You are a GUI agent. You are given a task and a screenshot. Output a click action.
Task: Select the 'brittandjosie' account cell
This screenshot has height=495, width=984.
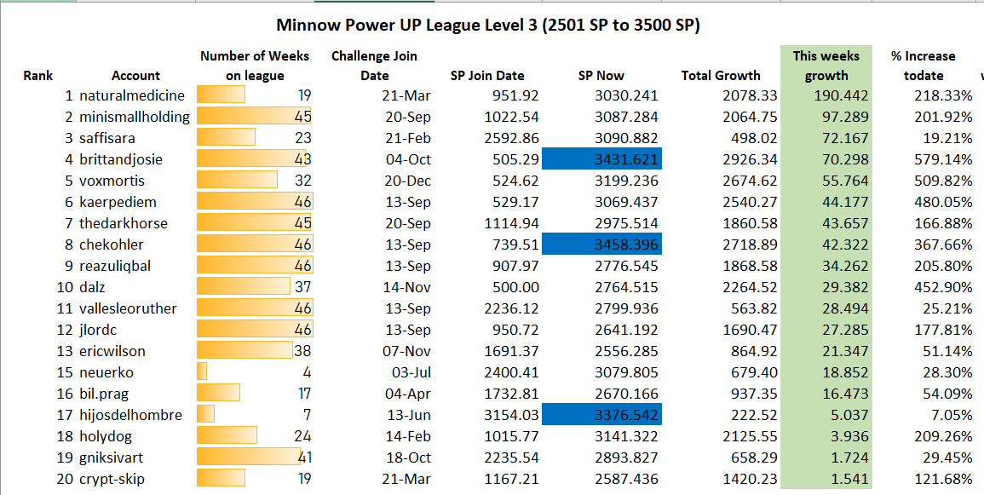(120, 159)
